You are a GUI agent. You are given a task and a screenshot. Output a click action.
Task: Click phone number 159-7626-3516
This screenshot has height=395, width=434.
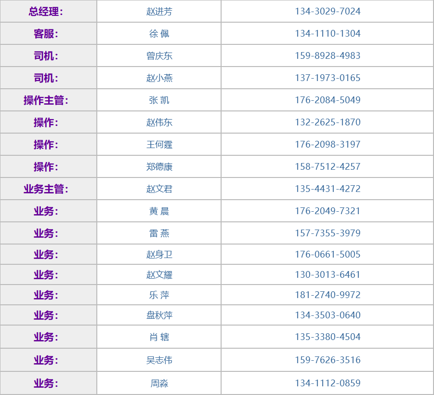(328, 360)
